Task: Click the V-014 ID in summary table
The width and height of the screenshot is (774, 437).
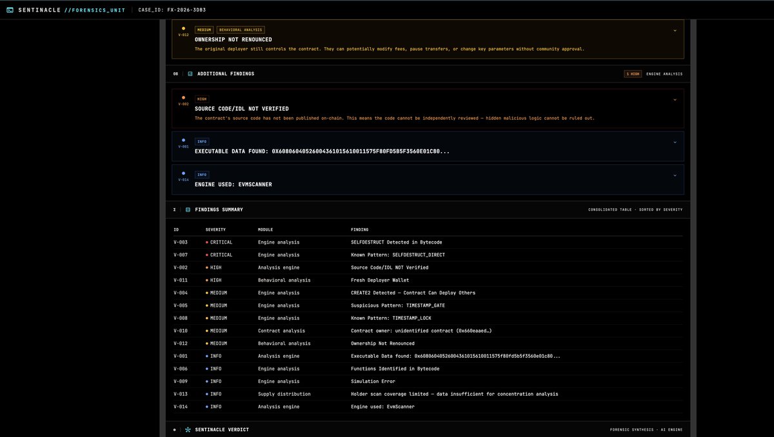Action: [181, 407]
